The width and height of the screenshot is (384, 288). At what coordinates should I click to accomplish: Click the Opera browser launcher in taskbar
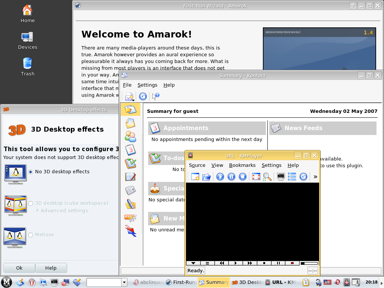pos(31,282)
